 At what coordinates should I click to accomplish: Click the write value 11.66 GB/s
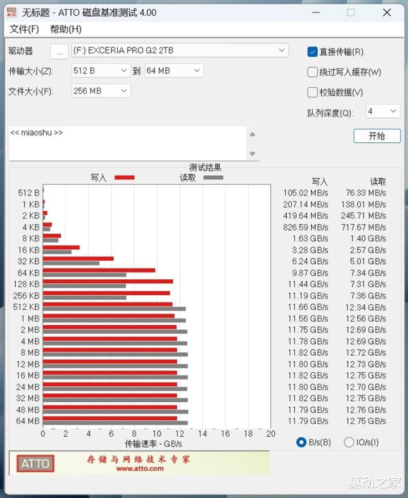[308, 307]
